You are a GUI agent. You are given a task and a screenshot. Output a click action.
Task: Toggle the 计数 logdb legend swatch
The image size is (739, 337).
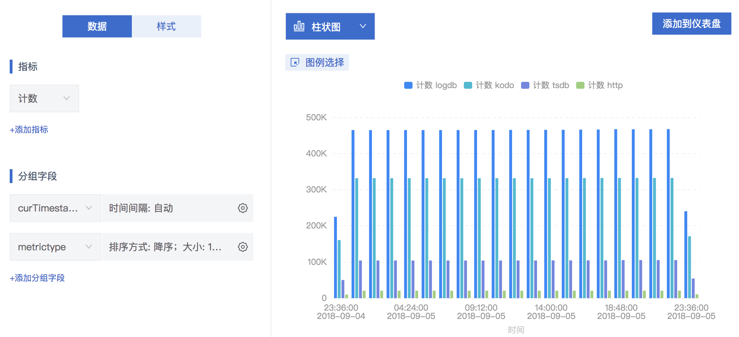tap(408, 85)
